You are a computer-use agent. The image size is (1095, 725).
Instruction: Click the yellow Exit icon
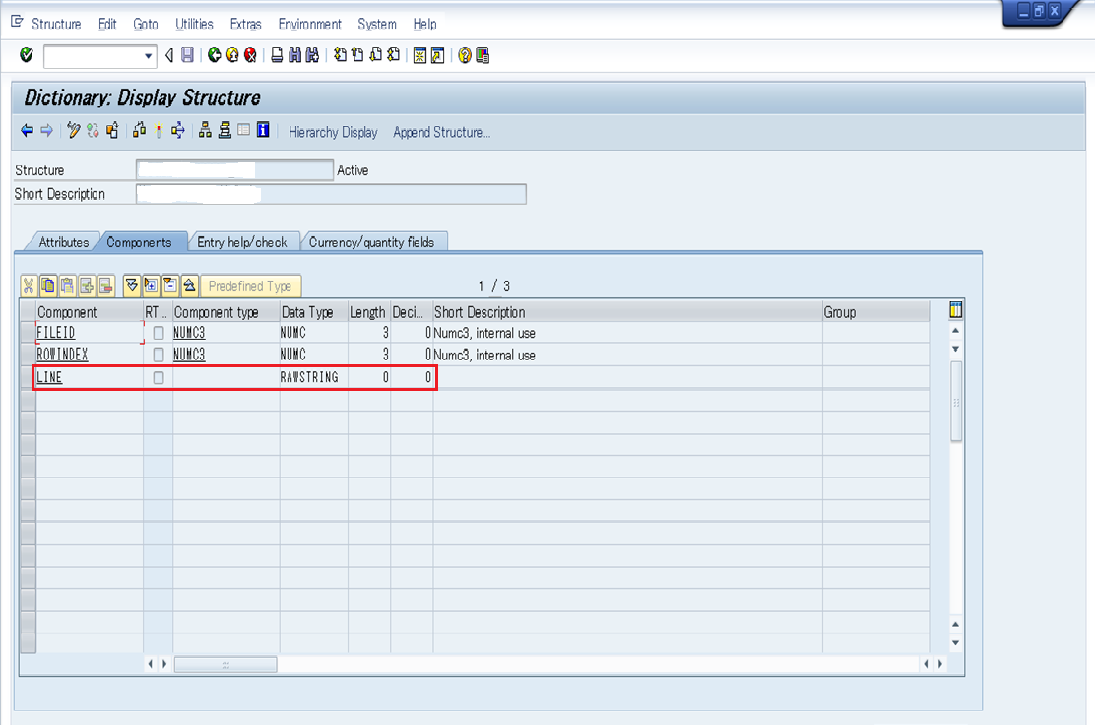click(232, 55)
